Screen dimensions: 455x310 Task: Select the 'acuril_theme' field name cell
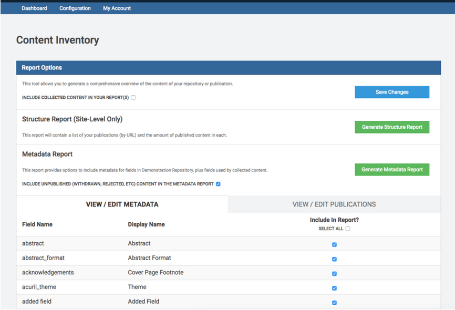(x=39, y=287)
